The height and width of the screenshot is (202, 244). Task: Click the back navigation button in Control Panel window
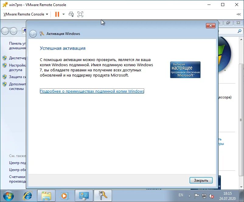tap(5, 31)
